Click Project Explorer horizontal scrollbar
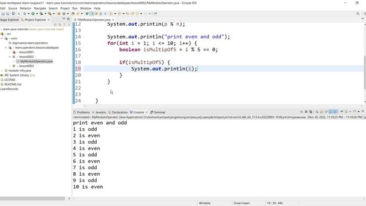Viewport: 366px width, 206px height. click(x=32, y=199)
